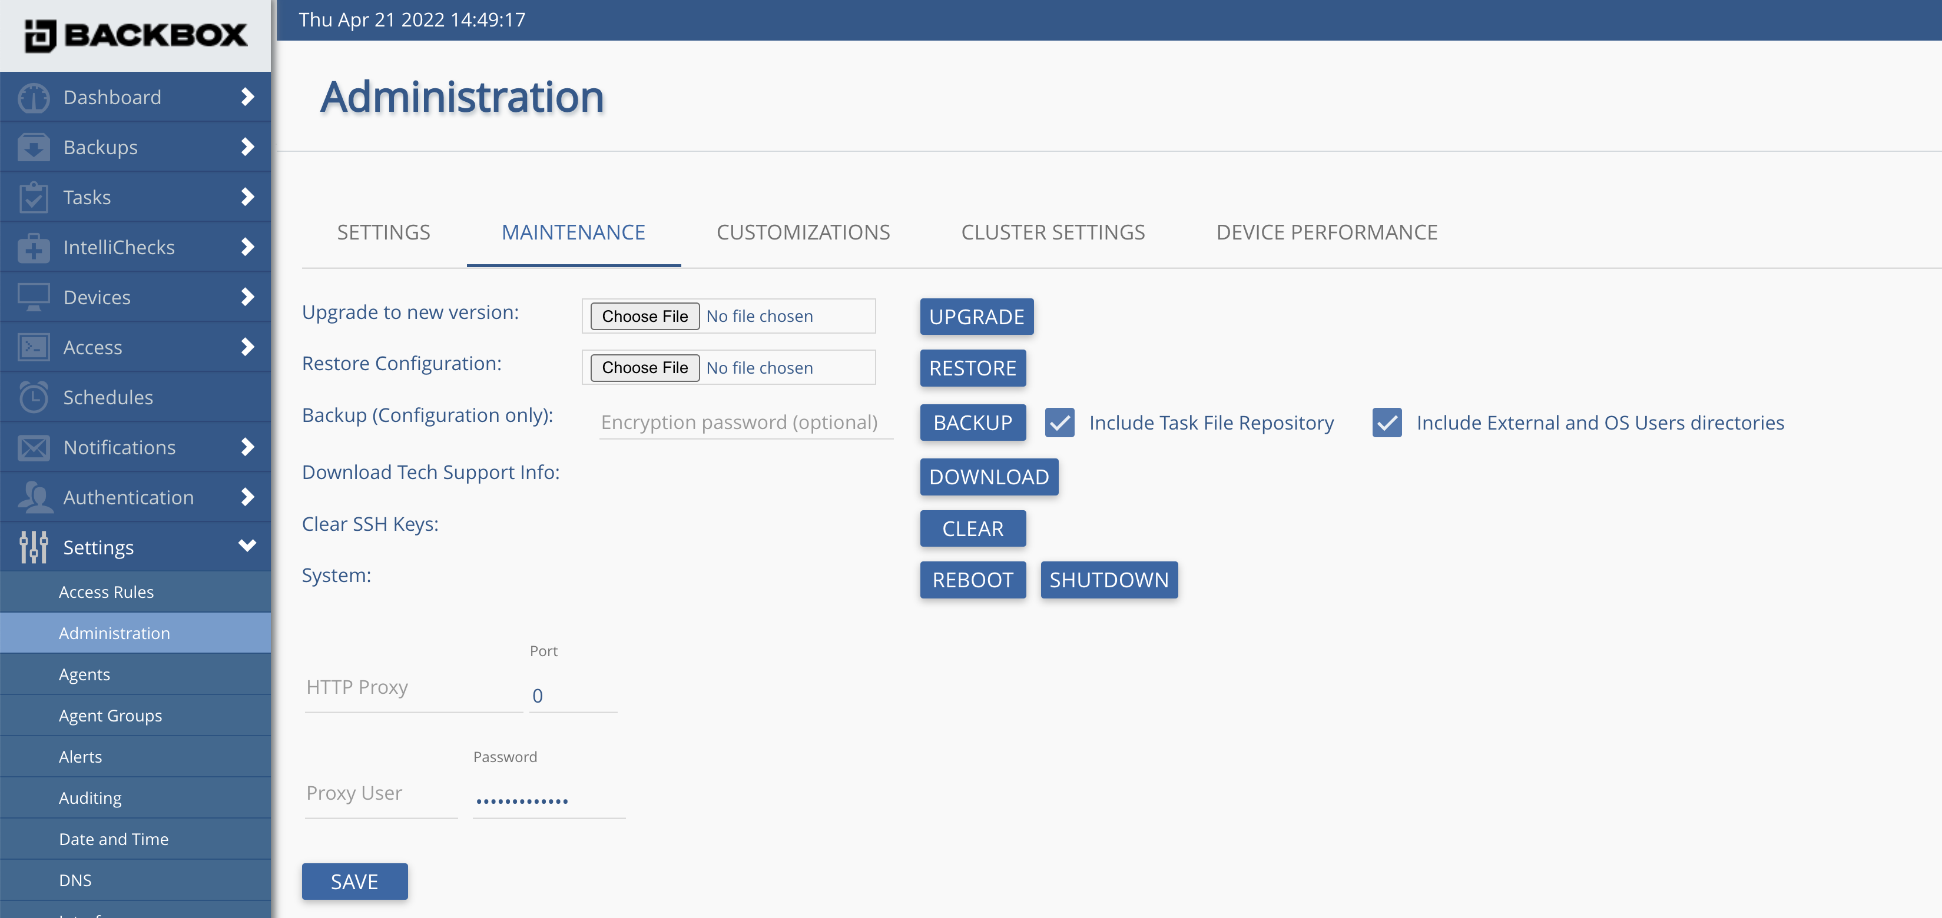
Task: Click the IntelliChecks medical kit icon
Action: (x=33, y=247)
